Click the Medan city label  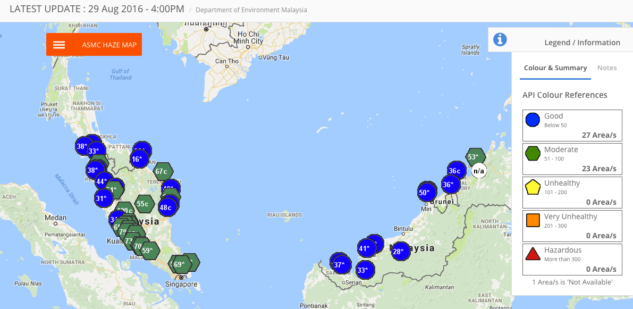[55, 218]
